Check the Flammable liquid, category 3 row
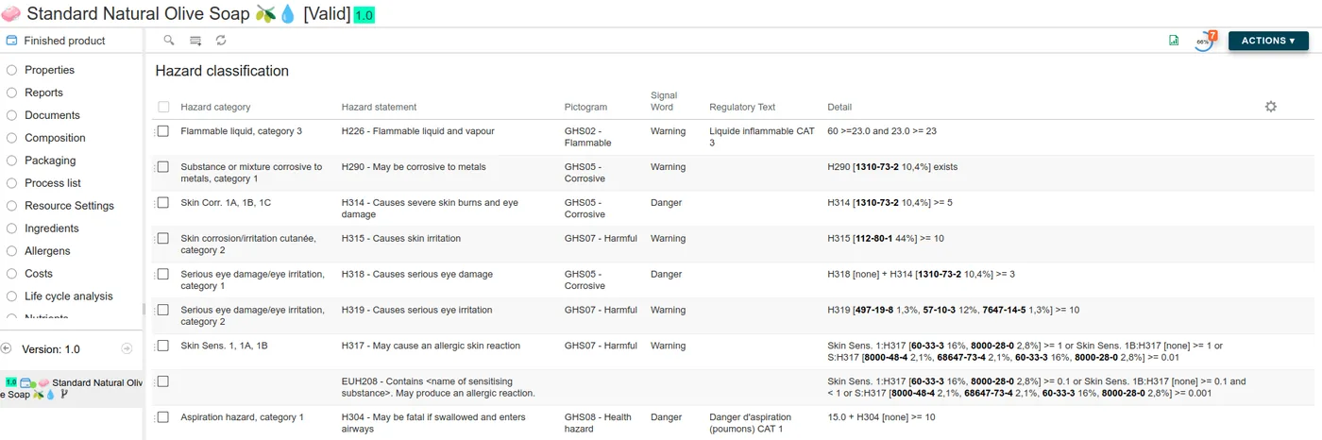This screenshot has width=1322, height=440. pos(163,131)
